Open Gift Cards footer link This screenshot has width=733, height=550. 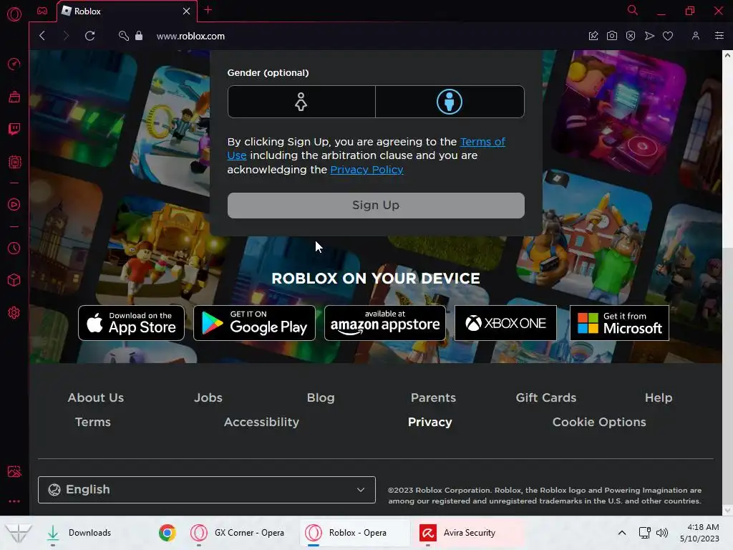click(546, 397)
